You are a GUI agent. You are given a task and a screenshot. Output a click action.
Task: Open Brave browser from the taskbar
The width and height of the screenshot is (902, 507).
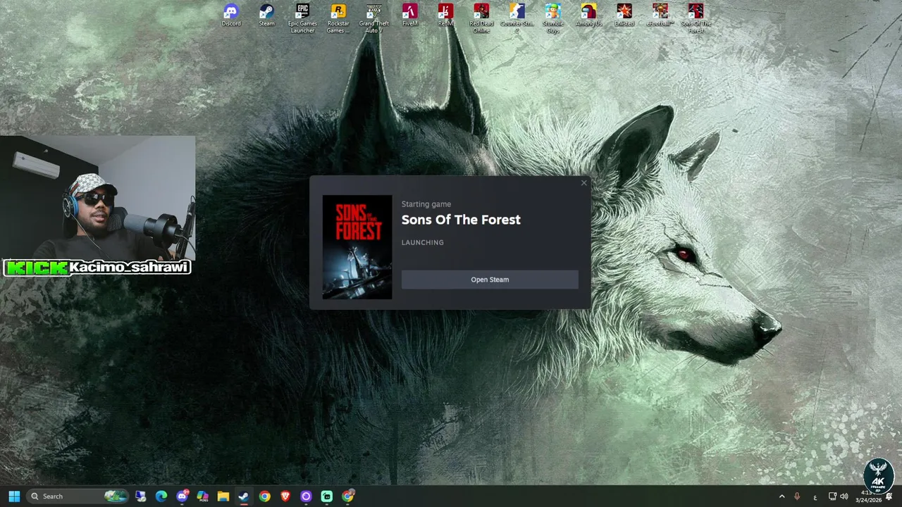point(285,496)
